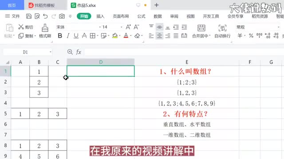Click the distributed alignment icon
This screenshot has width=284, height=159.
click(x=184, y=36)
